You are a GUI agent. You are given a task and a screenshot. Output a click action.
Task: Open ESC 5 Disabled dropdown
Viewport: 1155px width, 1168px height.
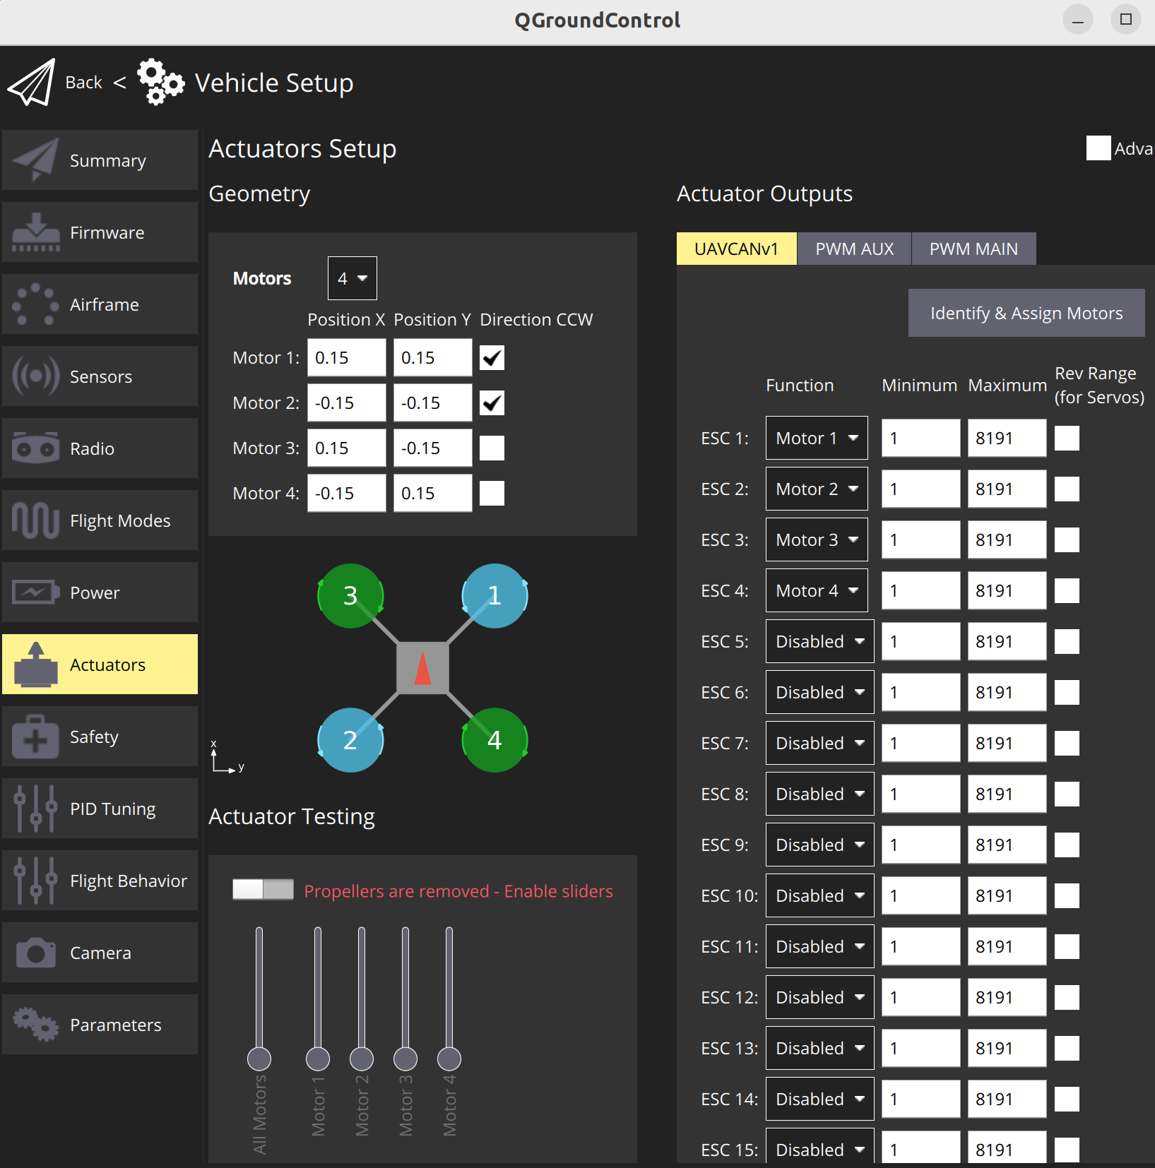point(820,642)
